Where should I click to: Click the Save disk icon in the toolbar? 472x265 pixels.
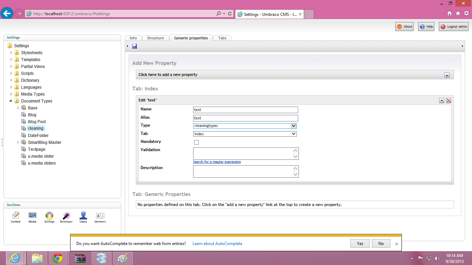(x=134, y=46)
